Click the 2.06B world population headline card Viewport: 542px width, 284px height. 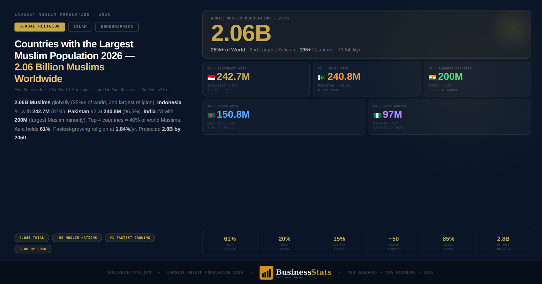click(366, 34)
